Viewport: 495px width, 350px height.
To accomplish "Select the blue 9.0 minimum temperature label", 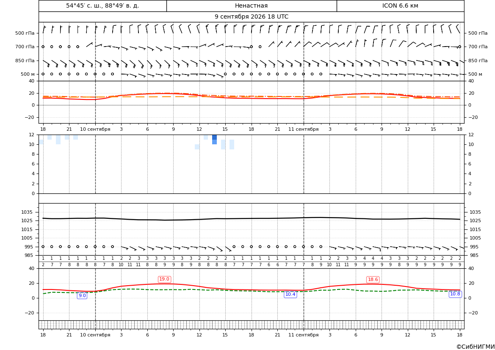I will (x=82, y=296).
